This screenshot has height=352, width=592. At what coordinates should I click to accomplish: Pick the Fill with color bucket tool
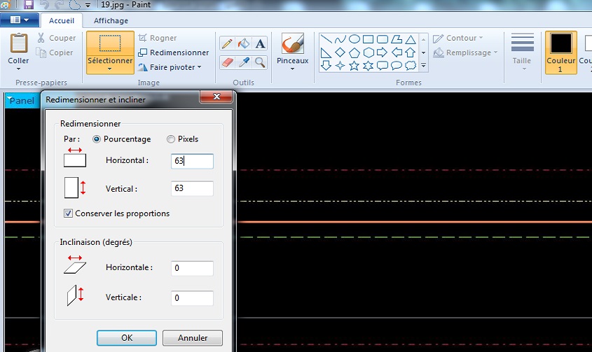click(243, 44)
